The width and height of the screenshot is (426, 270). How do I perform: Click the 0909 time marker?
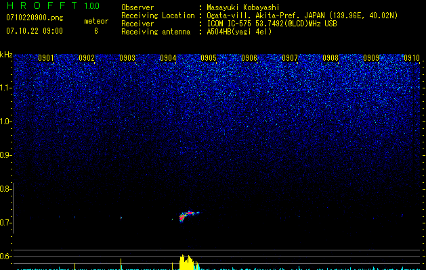pos(371,58)
